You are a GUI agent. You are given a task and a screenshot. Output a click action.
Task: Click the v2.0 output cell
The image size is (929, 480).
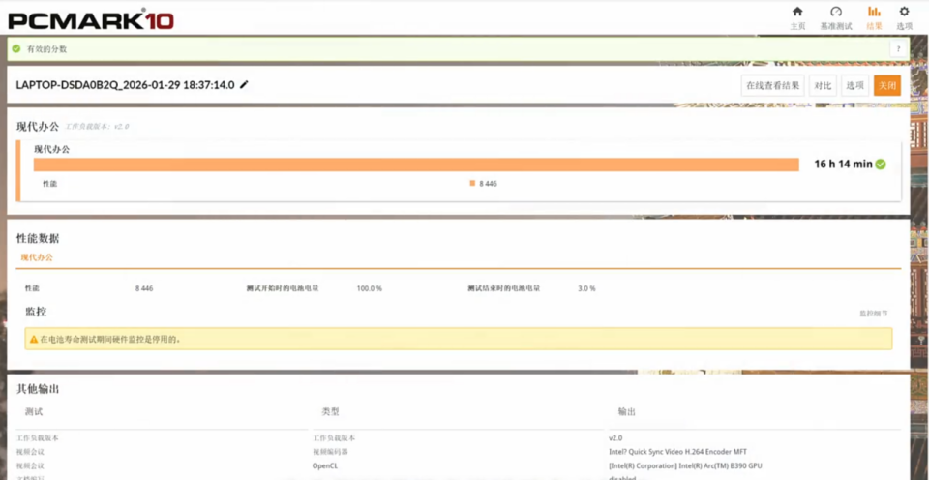coord(615,438)
